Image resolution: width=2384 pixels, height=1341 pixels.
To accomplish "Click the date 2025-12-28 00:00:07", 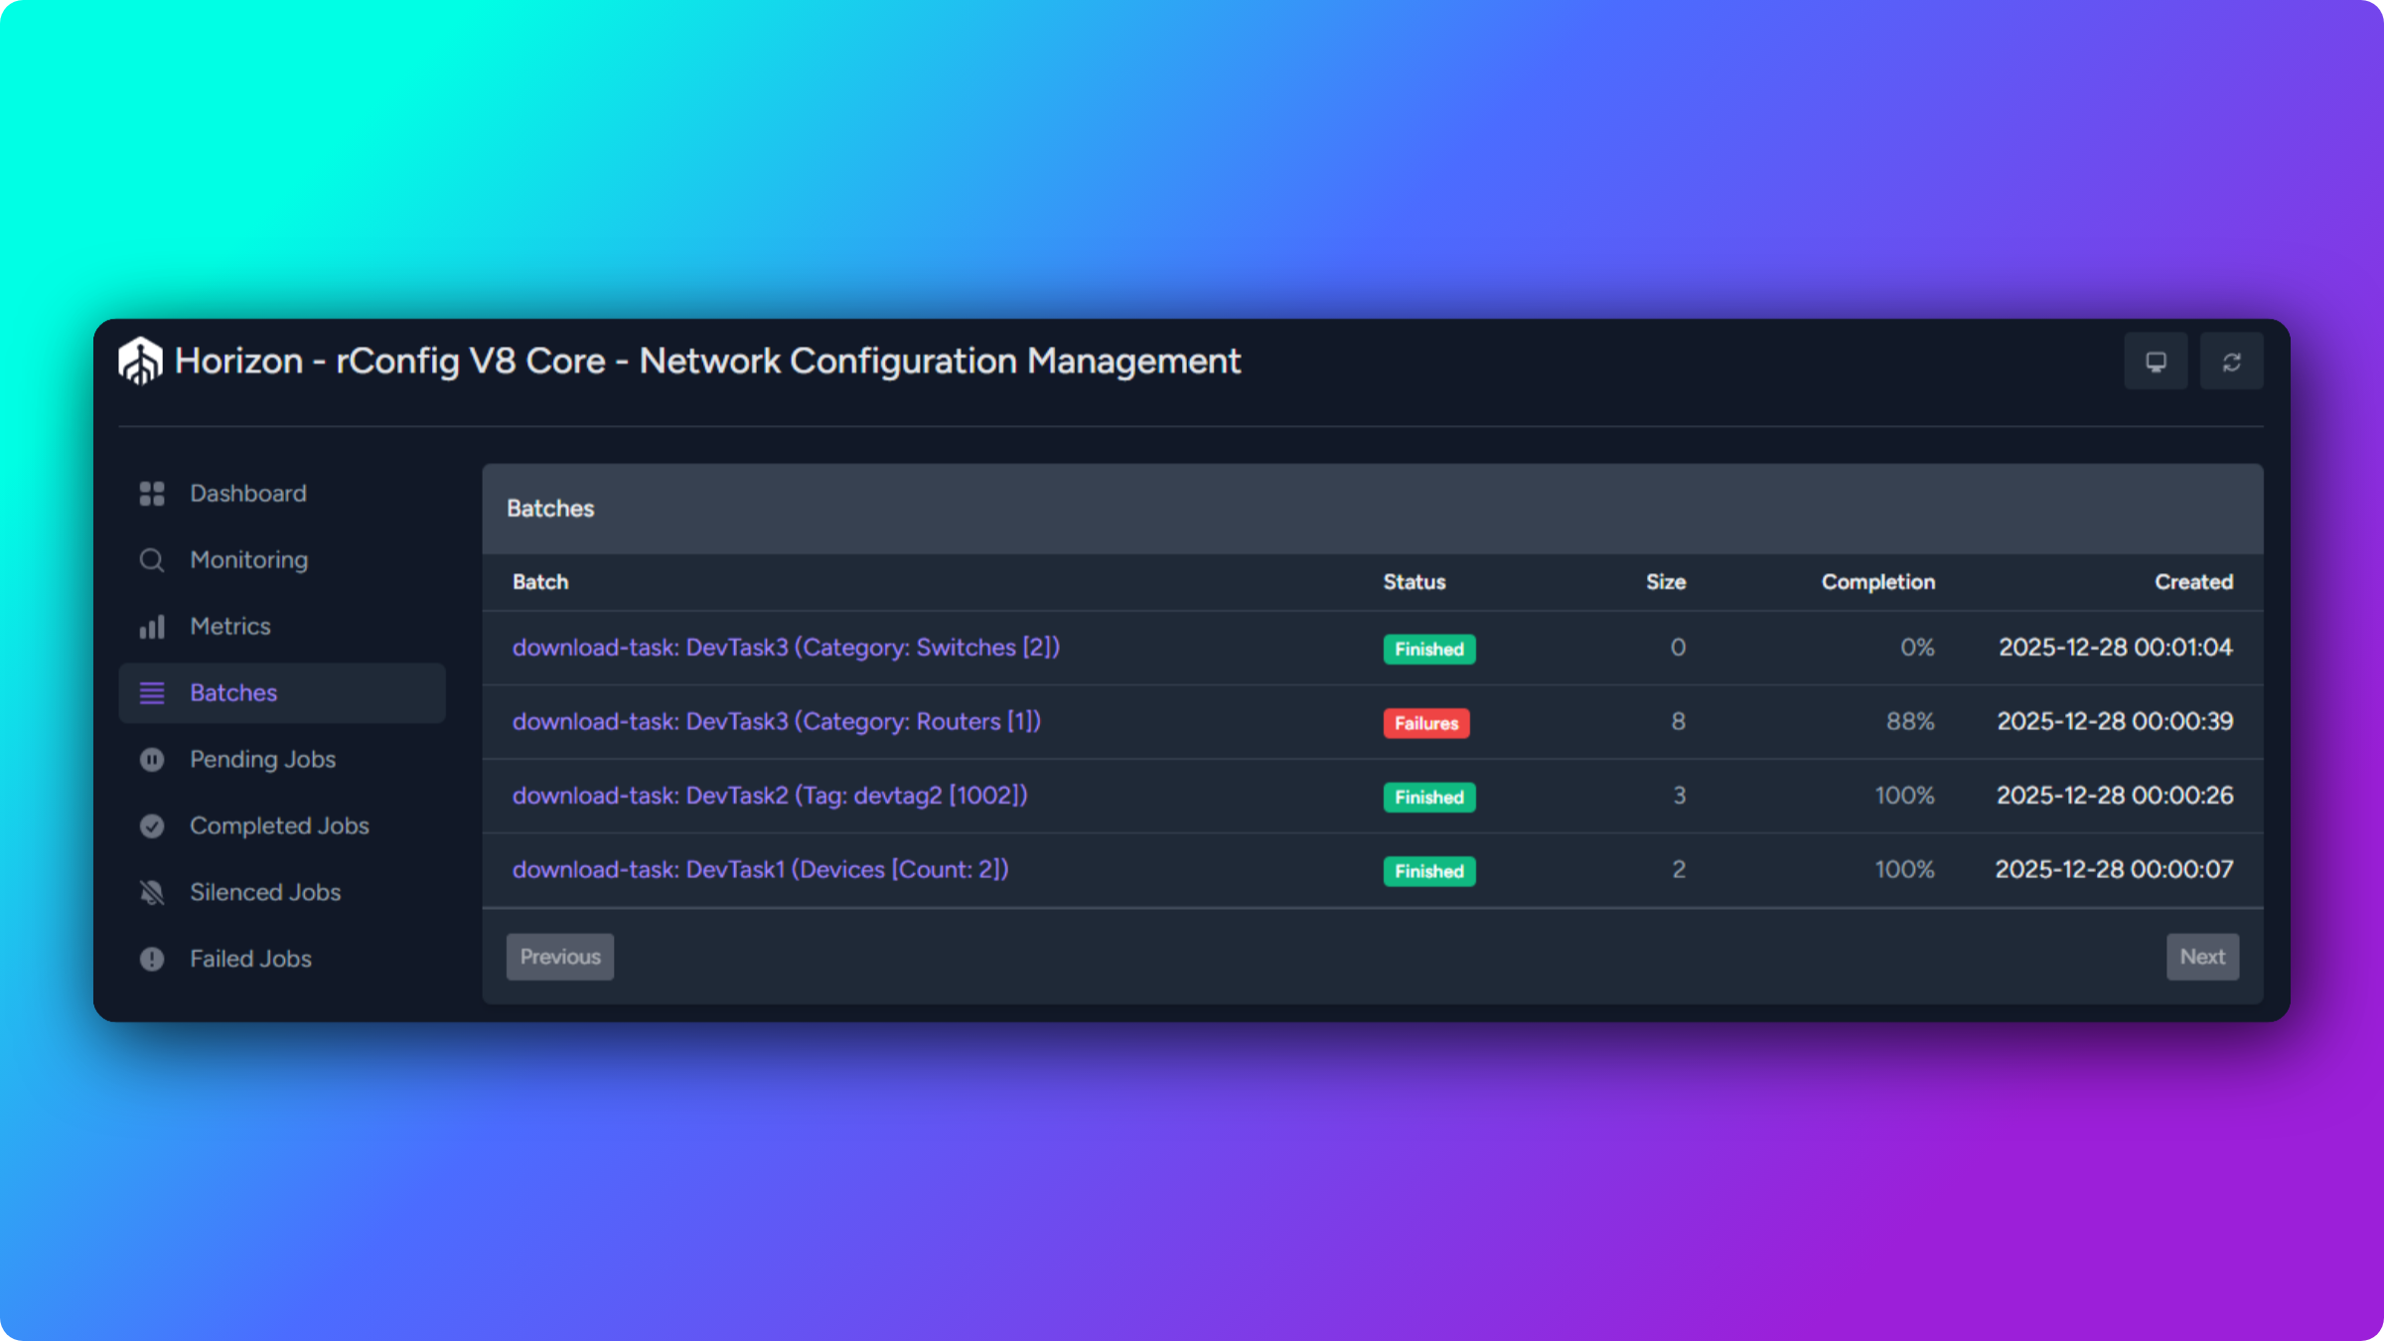I will 2114,870.
